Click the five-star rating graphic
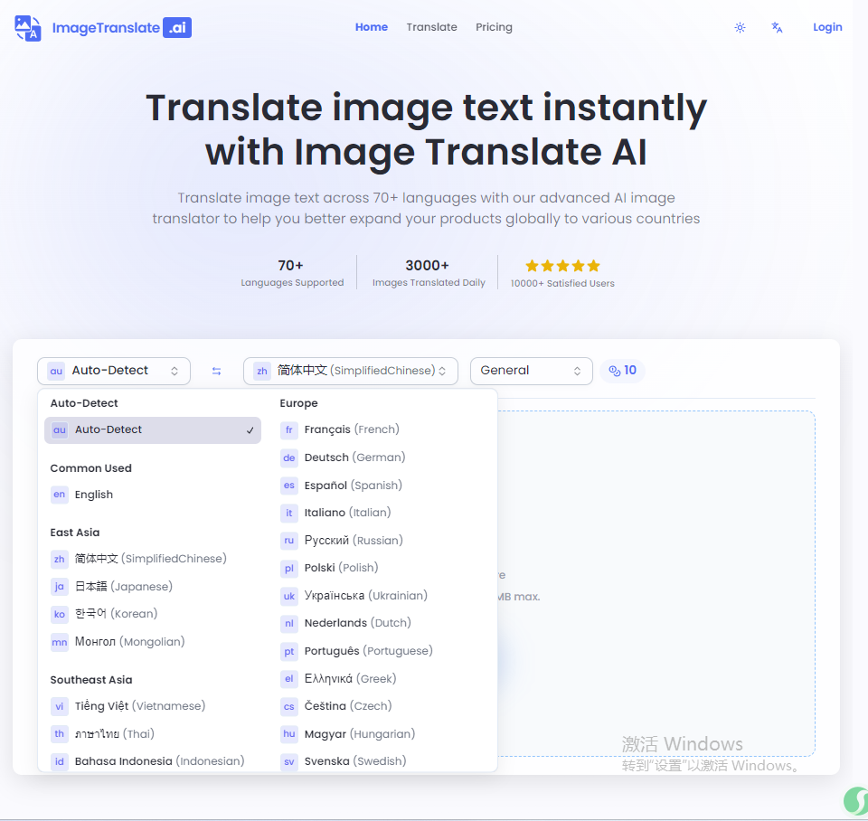This screenshot has width=868, height=821. [x=562, y=266]
